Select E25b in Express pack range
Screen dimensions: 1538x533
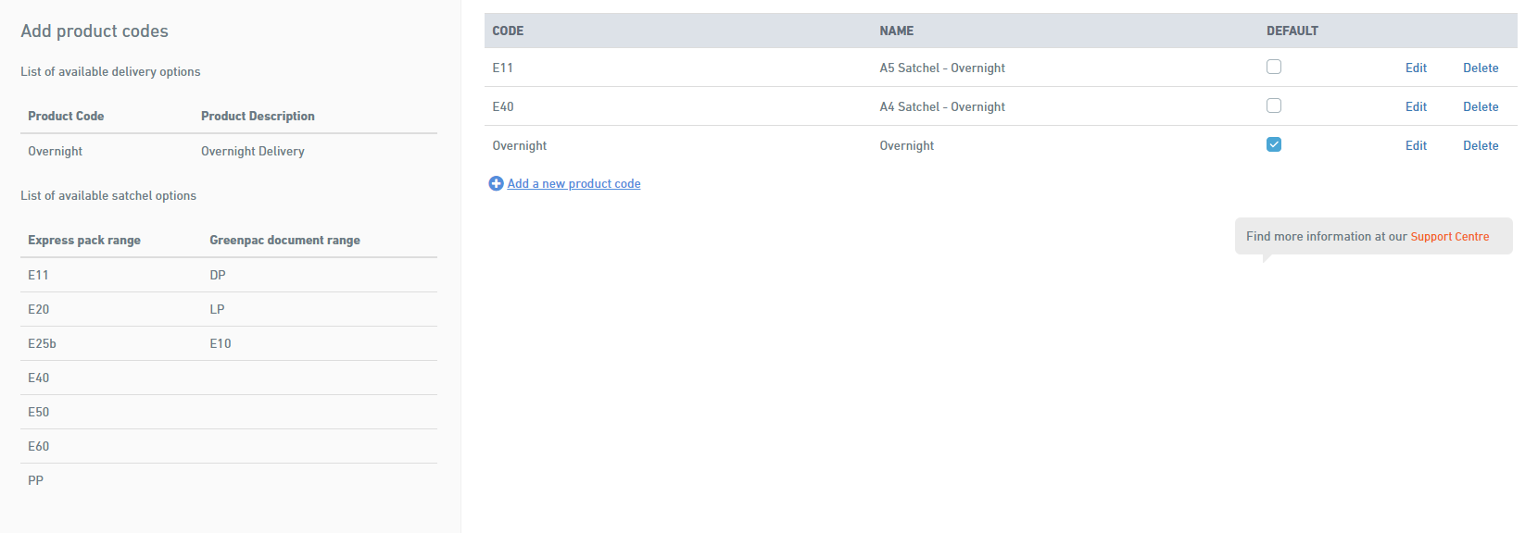42,343
